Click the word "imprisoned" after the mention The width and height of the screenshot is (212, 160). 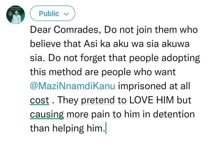(142, 86)
